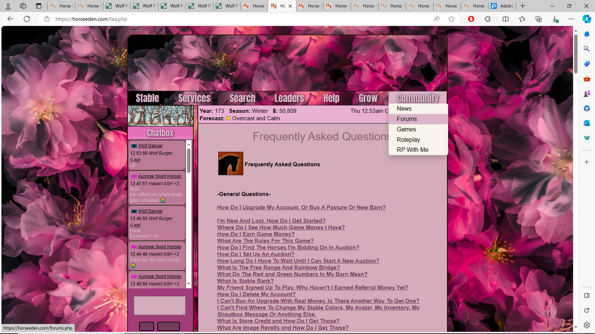595x334 pixels.
Task: Open Edge's Settings and more menu
Action: pyautogui.click(x=571, y=19)
